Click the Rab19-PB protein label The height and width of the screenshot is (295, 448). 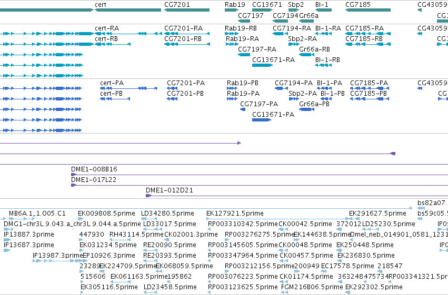(x=242, y=83)
